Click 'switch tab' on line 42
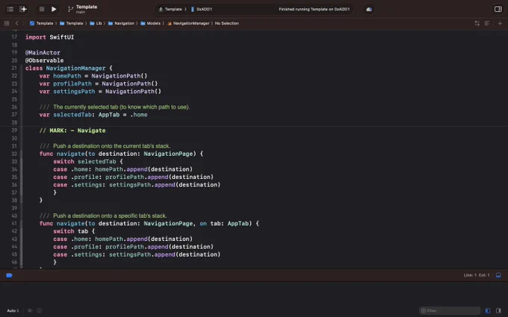Image resolution: width=508 pixels, height=317 pixels. point(70,231)
